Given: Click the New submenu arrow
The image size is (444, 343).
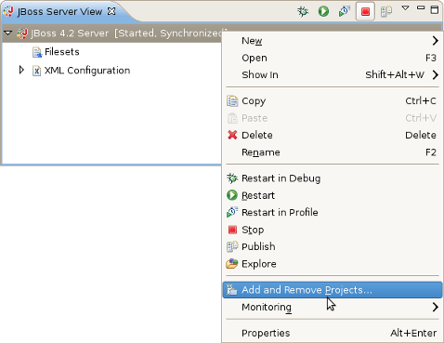Looking at the screenshot, I should coord(436,41).
